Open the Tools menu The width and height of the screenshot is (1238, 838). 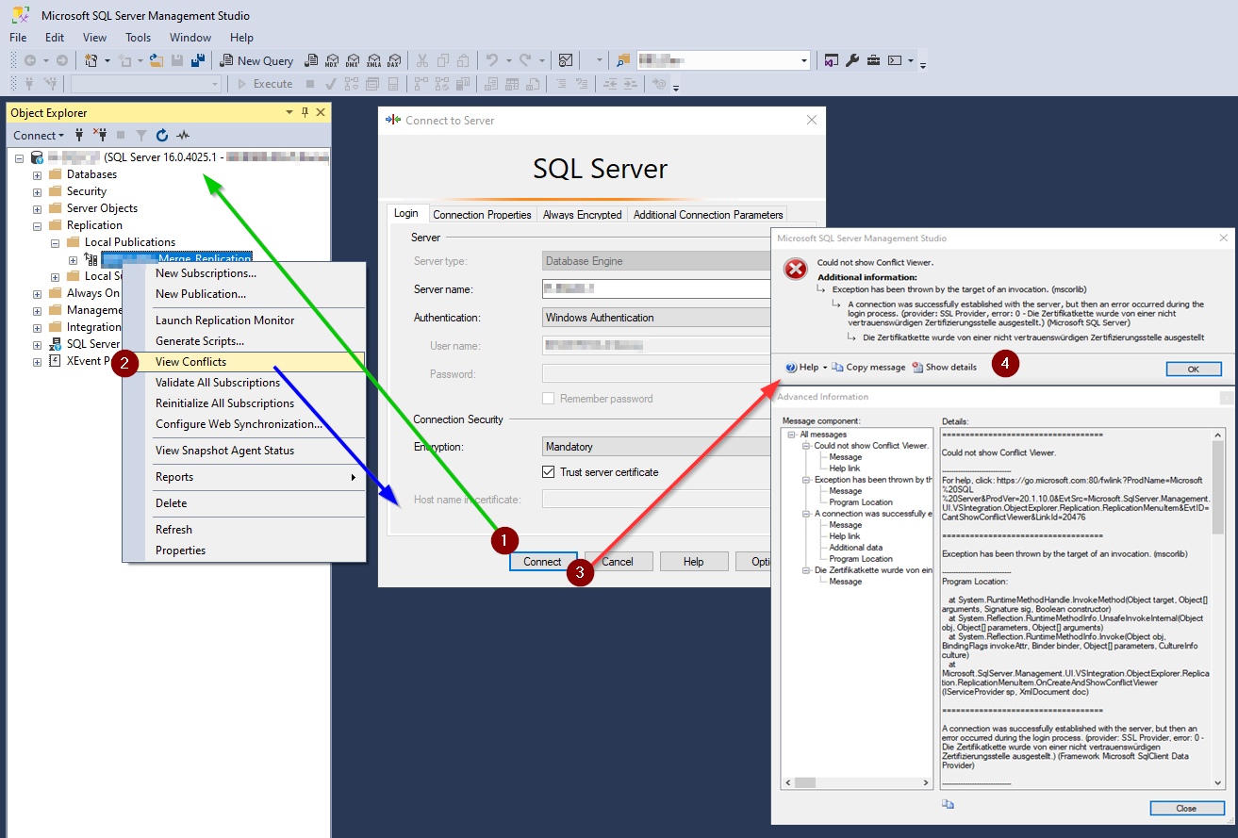139,38
